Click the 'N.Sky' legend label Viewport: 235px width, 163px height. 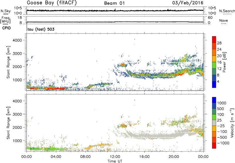point(6,11)
